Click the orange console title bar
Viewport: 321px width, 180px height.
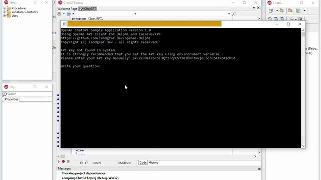[x=144, y=24]
